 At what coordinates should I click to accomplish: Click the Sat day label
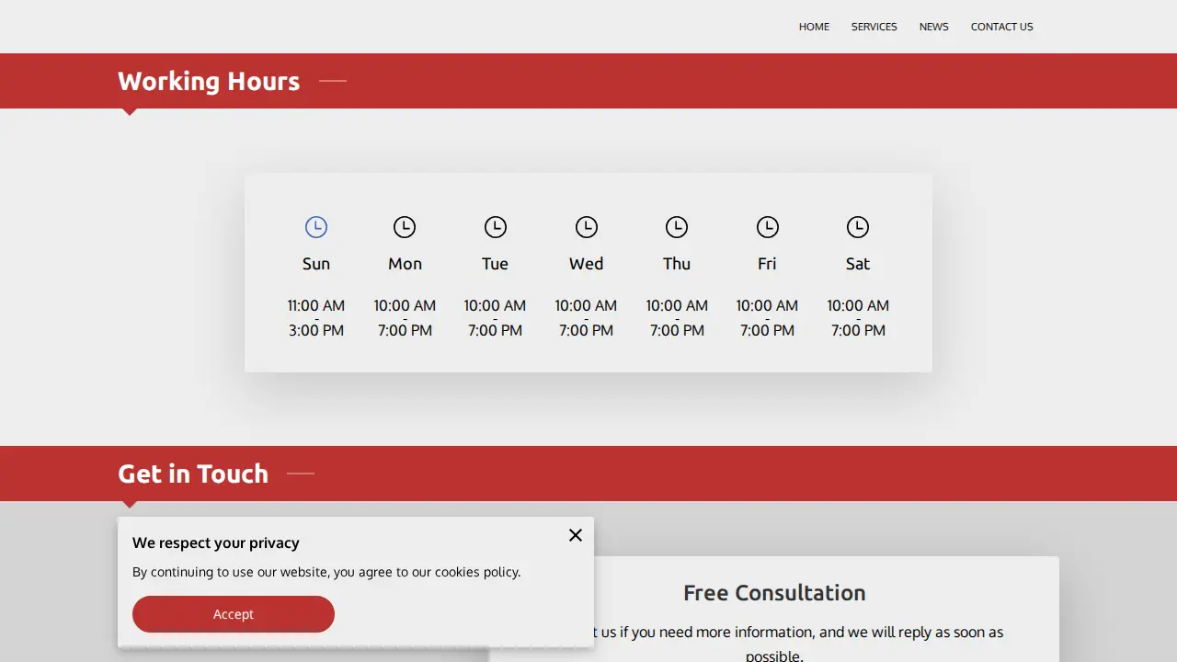(858, 264)
